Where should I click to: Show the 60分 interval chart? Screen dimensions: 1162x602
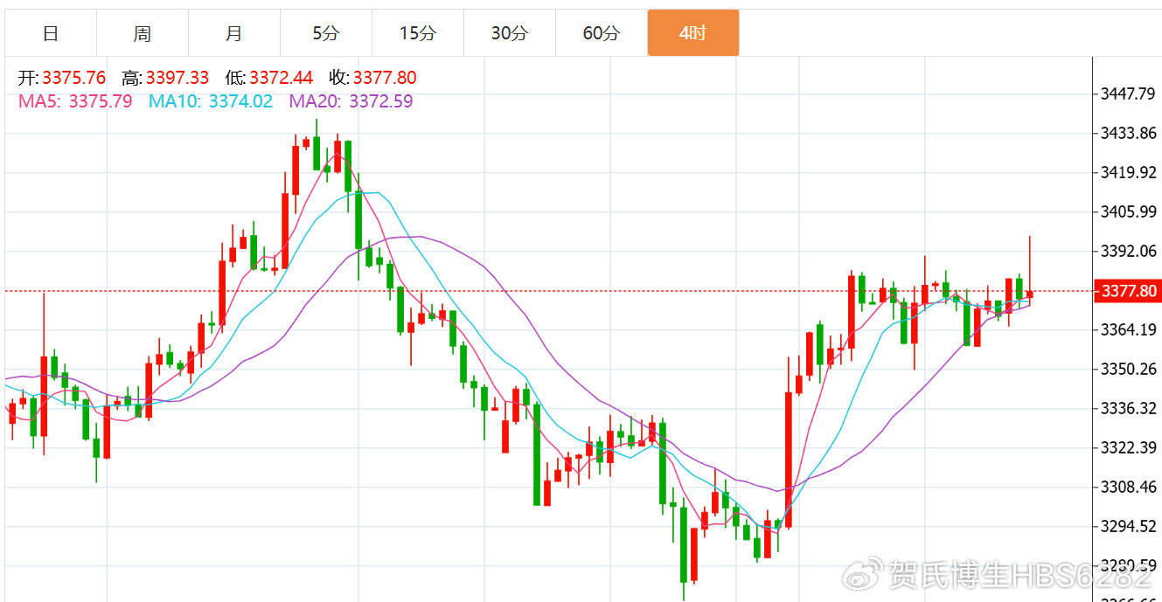(x=601, y=33)
